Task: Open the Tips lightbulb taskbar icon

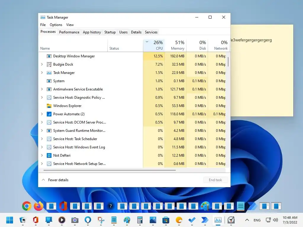Action: (88, 220)
